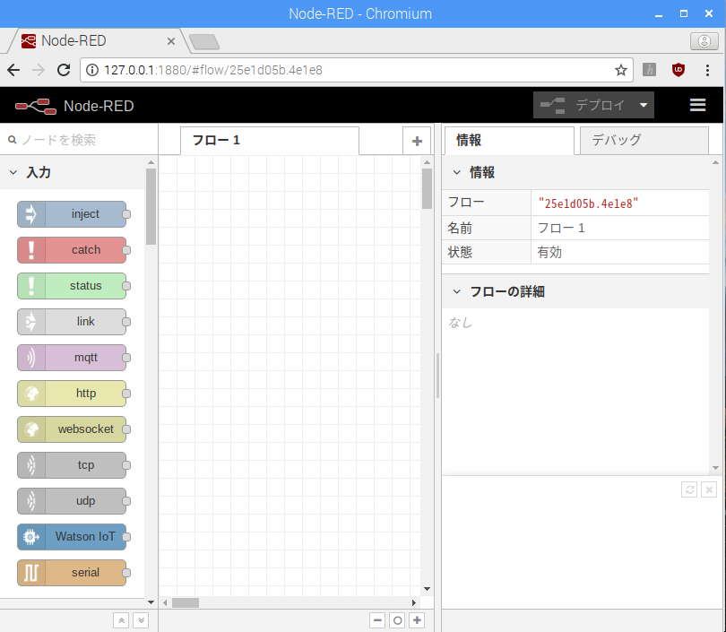Click the canvas horizontal scrollbar thumb
Image resolution: width=726 pixels, height=632 pixels.
[186, 602]
